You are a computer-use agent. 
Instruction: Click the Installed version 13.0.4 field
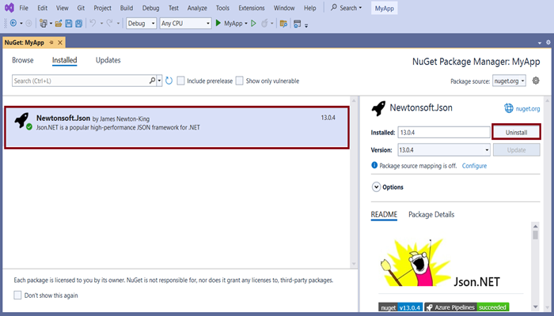(444, 133)
